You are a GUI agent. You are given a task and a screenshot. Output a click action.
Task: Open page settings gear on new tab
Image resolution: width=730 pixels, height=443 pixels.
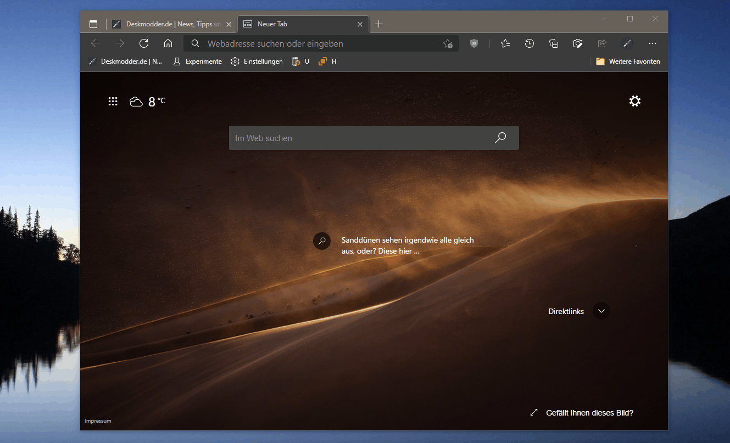pyautogui.click(x=635, y=101)
